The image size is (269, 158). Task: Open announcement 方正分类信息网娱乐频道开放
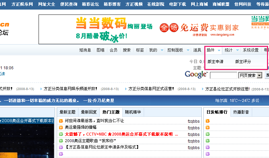70,89
